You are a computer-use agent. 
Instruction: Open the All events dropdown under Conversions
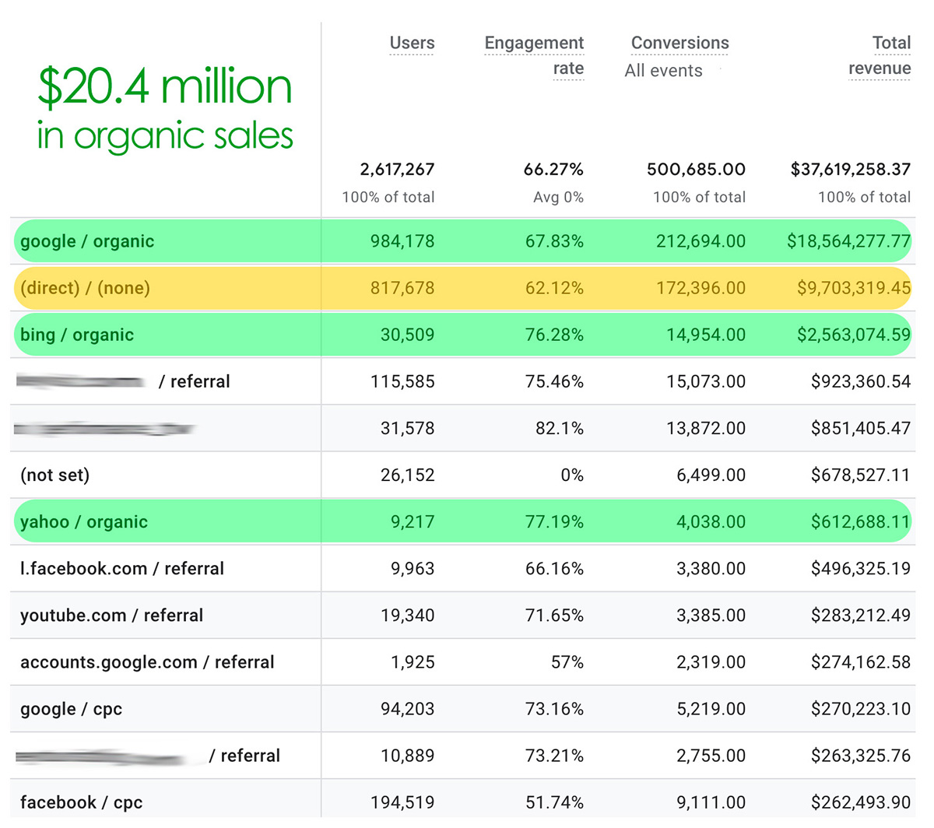[x=663, y=71]
